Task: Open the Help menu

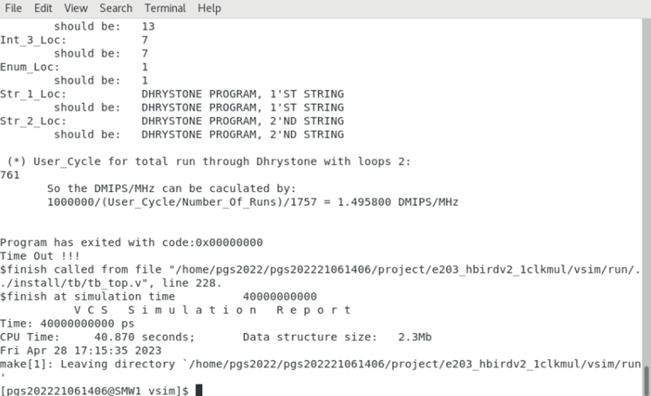Action: [209, 9]
